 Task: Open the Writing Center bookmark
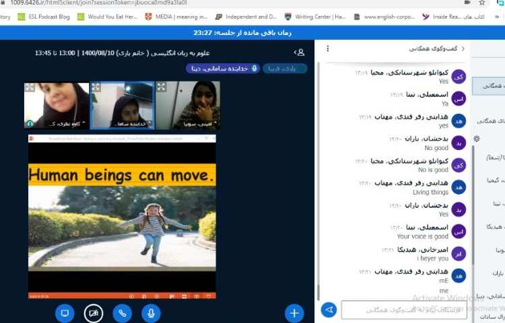pos(316,17)
